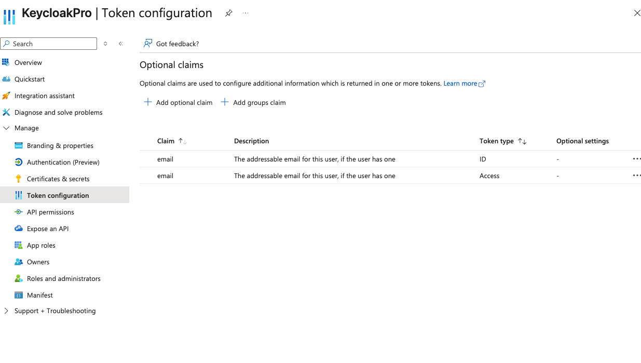641x363 pixels.
Task: Open Roles and administrators
Action: (x=64, y=278)
